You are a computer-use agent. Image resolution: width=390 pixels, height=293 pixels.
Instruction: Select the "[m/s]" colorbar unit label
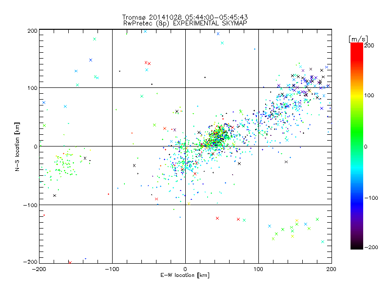(358, 39)
